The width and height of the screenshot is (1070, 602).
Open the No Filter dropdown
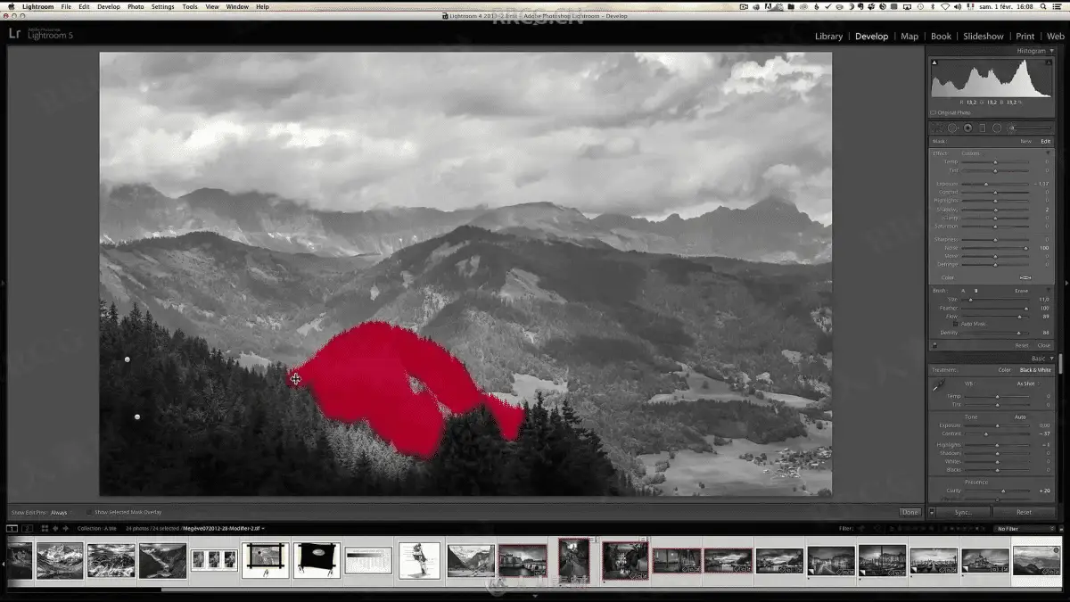(1025, 528)
